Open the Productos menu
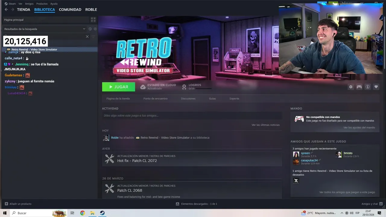 [x=42, y=4]
